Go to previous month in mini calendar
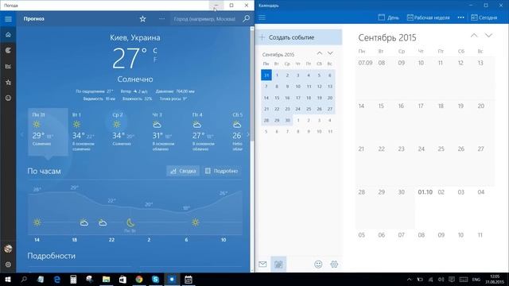This screenshot has width=509, height=286. tap(320, 53)
